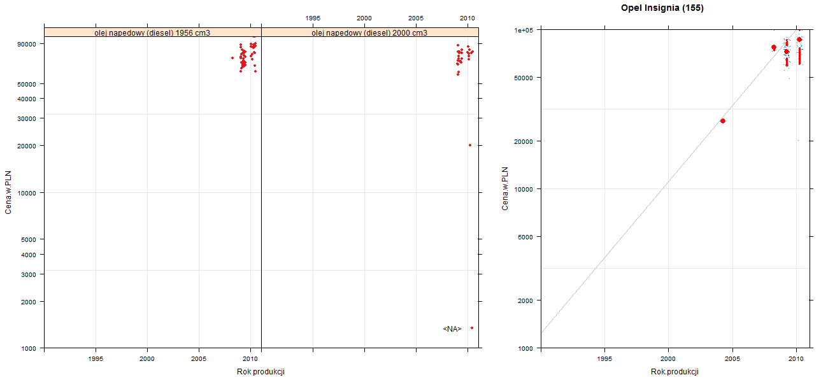Click the 2005 year label under Opel Insignia chart

[x=732, y=360]
